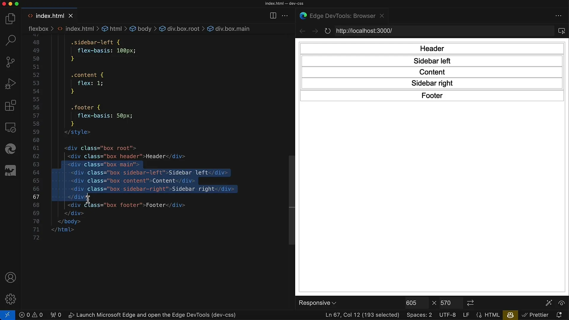Image resolution: width=569 pixels, height=320 pixels.
Task: Split the editor to the right
Action: tap(273, 16)
